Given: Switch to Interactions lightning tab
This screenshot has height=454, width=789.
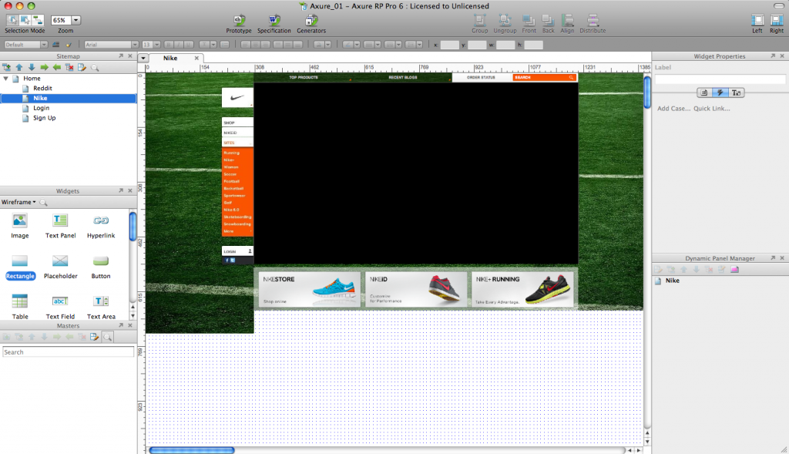Looking at the screenshot, I should (720, 92).
